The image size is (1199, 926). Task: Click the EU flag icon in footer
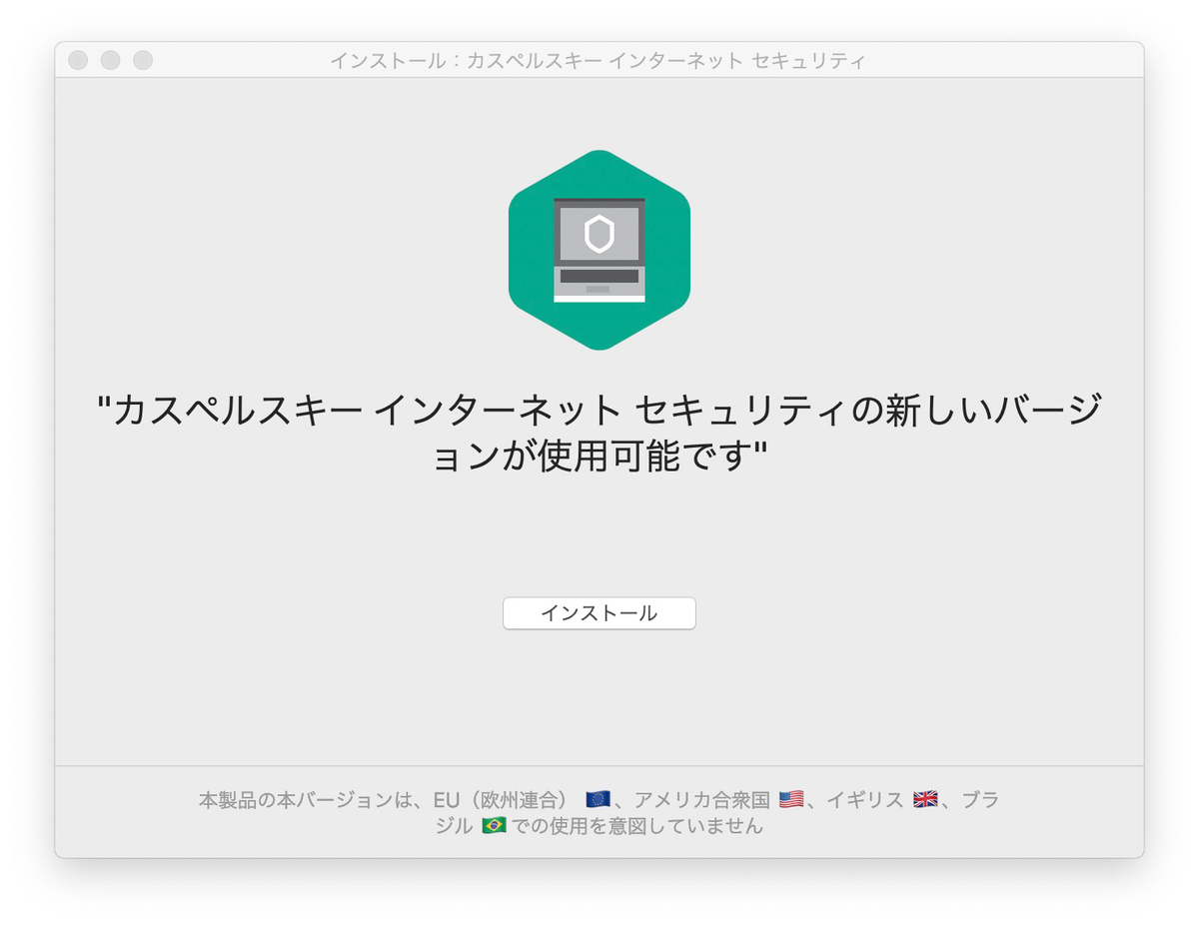598,799
